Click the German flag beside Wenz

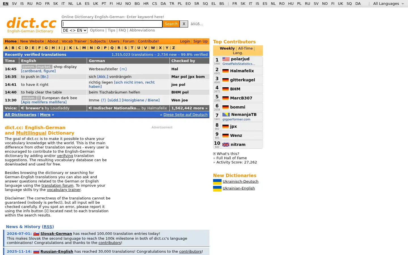[x=226, y=135]
